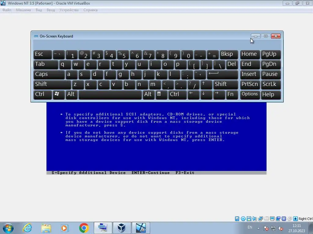Click the Enter arrow key on On-Screen Keyboard
Screen dimensions: 313x234
223,75
